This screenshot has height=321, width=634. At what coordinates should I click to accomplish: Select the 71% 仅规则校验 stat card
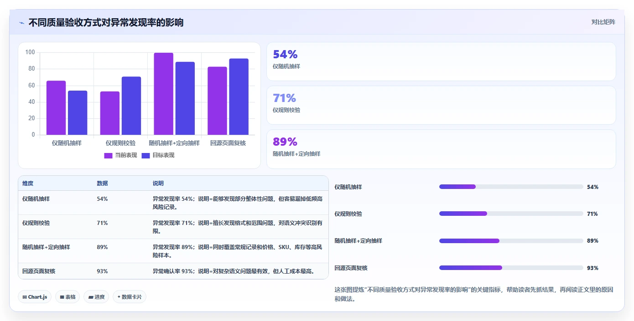(x=441, y=105)
